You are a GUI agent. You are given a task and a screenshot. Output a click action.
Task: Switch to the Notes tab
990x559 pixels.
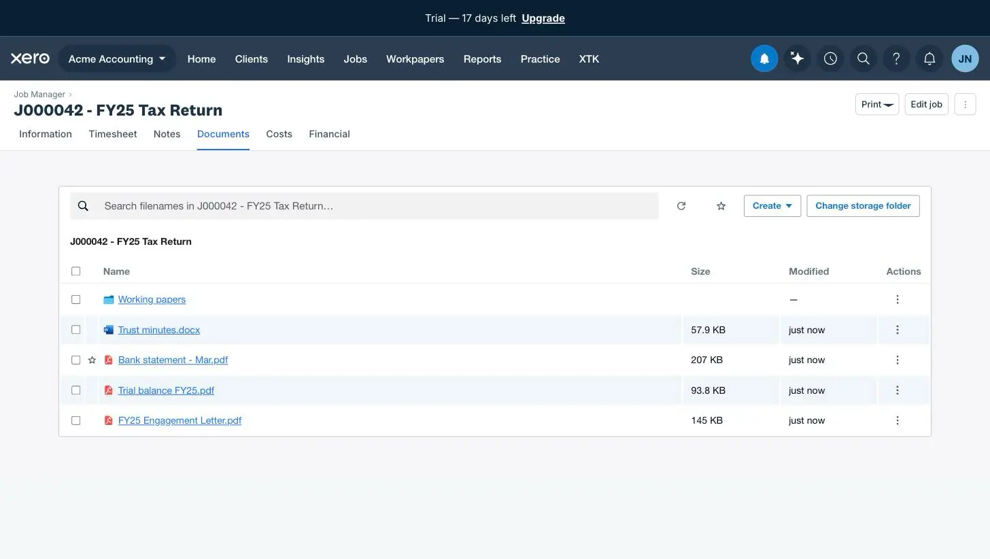167,134
